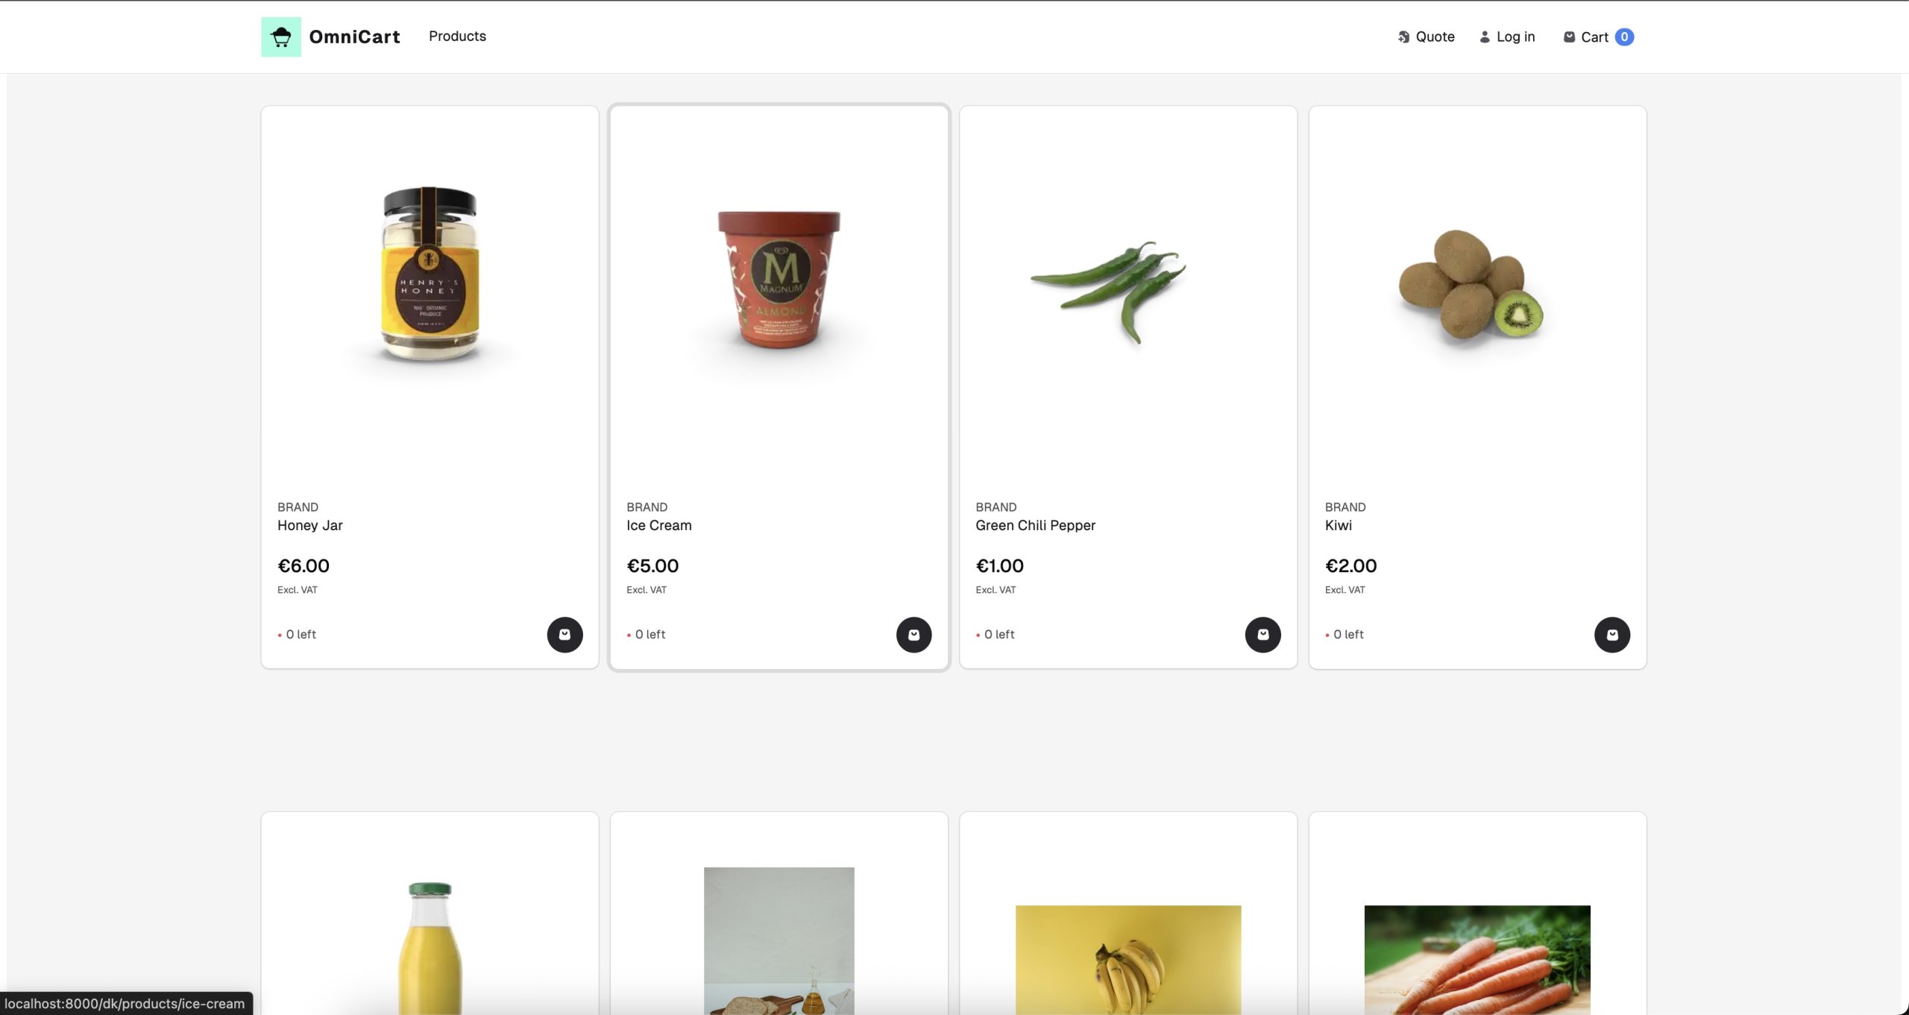The width and height of the screenshot is (1909, 1015).
Task: Click the OmniCart brand name
Action: (x=354, y=37)
